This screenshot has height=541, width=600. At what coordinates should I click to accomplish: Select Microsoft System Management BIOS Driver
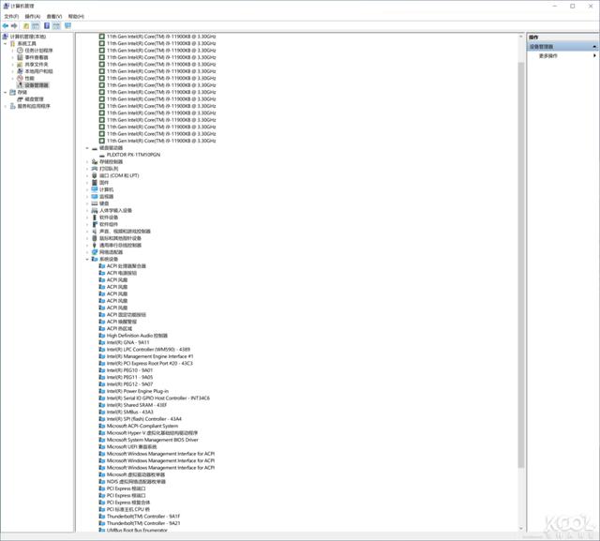pyautogui.click(x=152, y=440)
